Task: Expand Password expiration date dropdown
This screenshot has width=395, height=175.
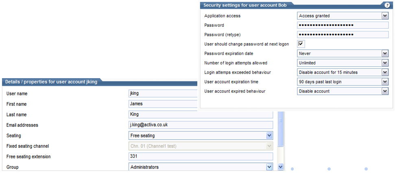Action: click(385, 53)
